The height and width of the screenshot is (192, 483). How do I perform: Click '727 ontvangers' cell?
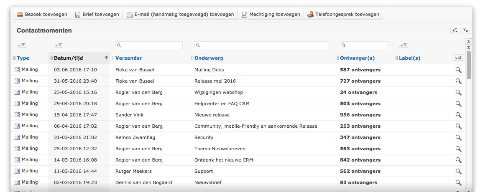coord(360,81)
